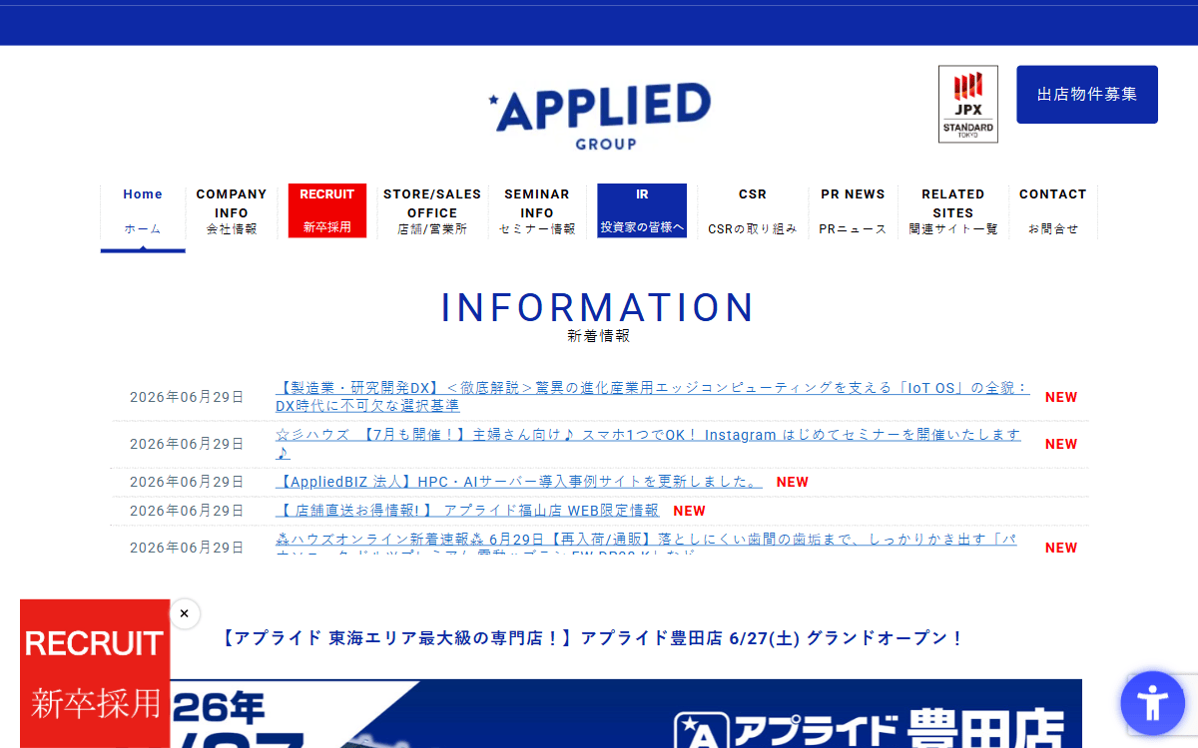Open PR NEWS menu item
1198x748 pixels.
coord(853,211)
